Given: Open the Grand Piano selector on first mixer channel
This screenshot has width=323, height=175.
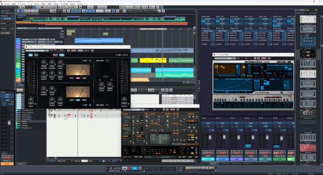Looking at the screenshot, I should (208, 31).
